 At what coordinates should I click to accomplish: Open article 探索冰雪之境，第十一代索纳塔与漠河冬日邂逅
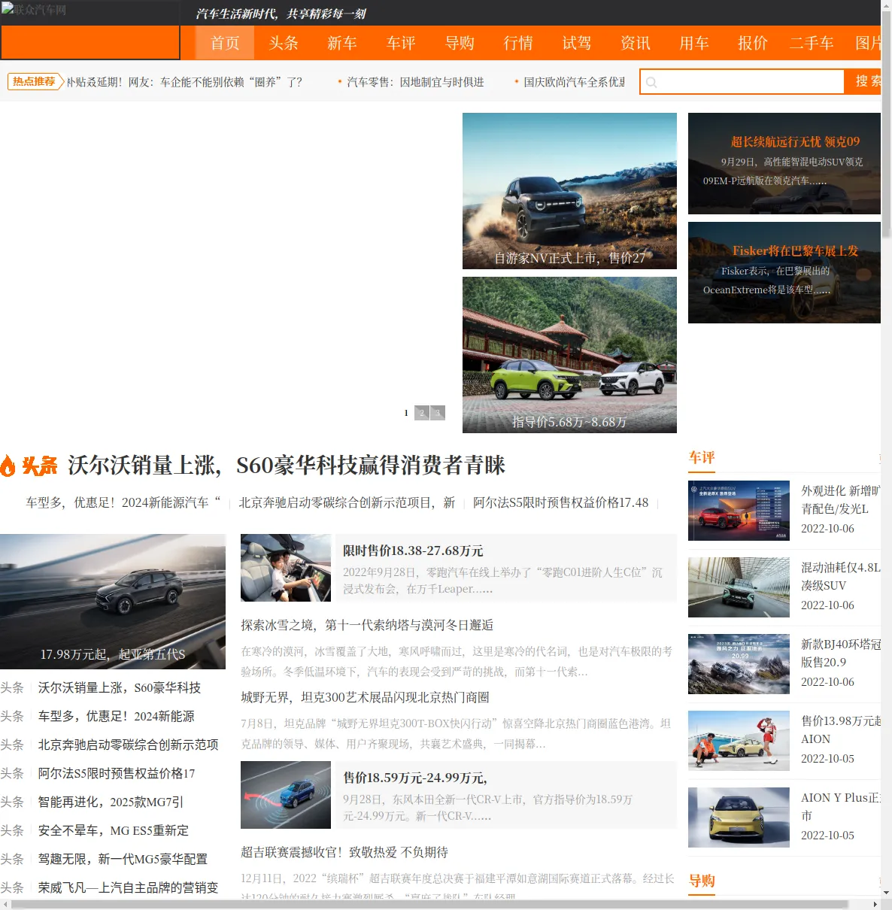367,625
